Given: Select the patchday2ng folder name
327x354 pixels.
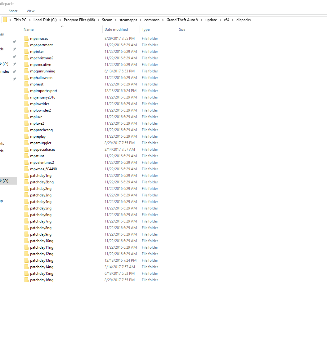Looking at the screenshot, I should 41,189.
